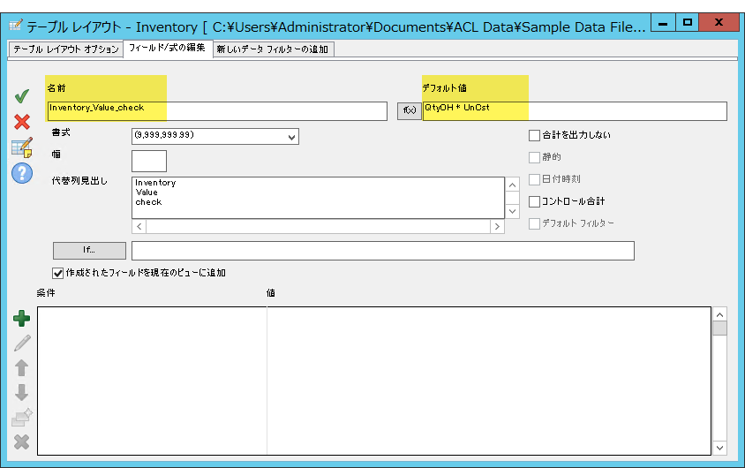Click the green checkmark accept entry icon
The width and height of the screenshot is (745, 468).
(22, 95)
